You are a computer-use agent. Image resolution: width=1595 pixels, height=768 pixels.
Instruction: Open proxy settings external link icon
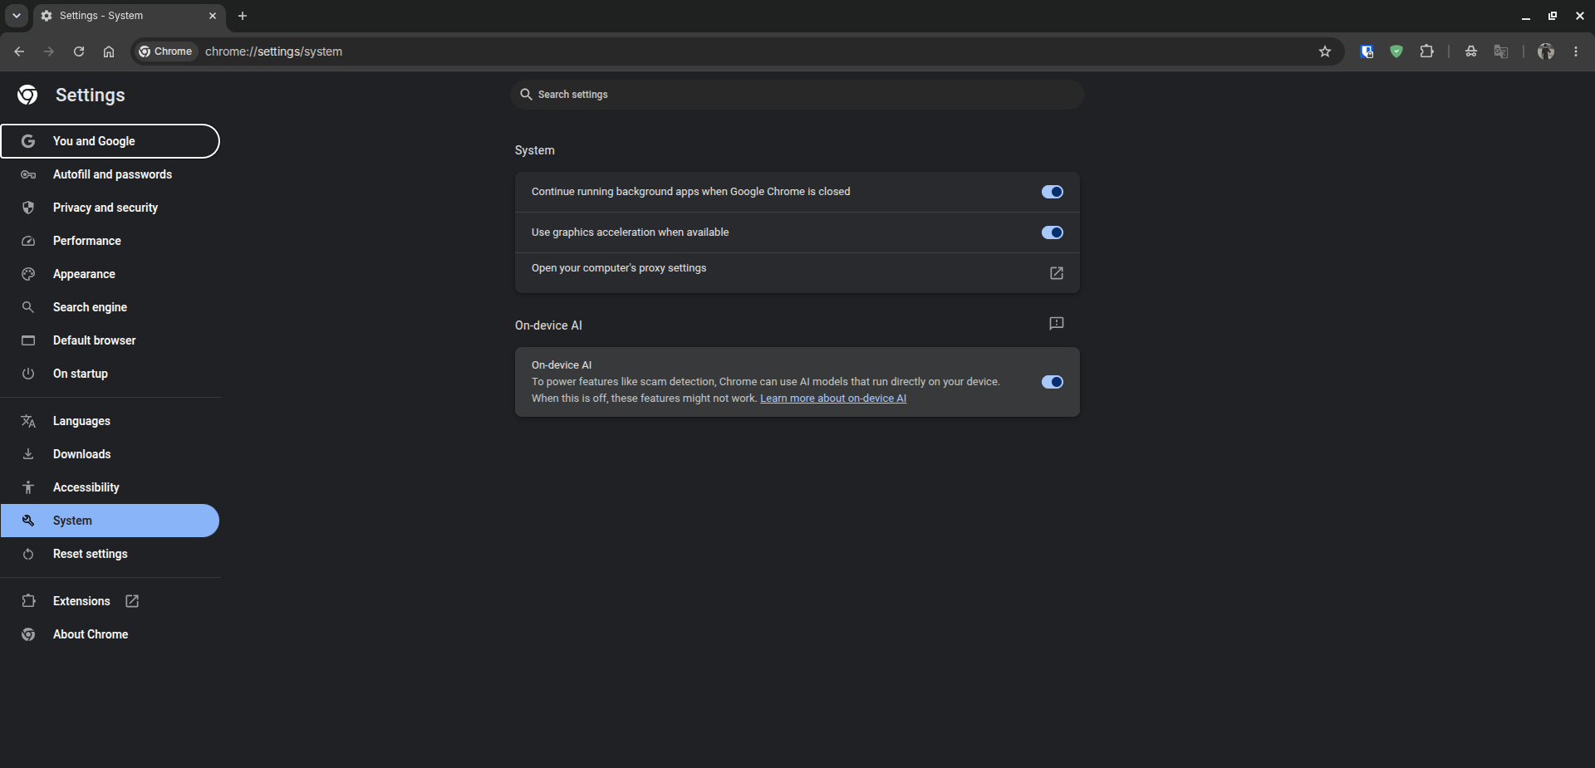(1057, 273)
